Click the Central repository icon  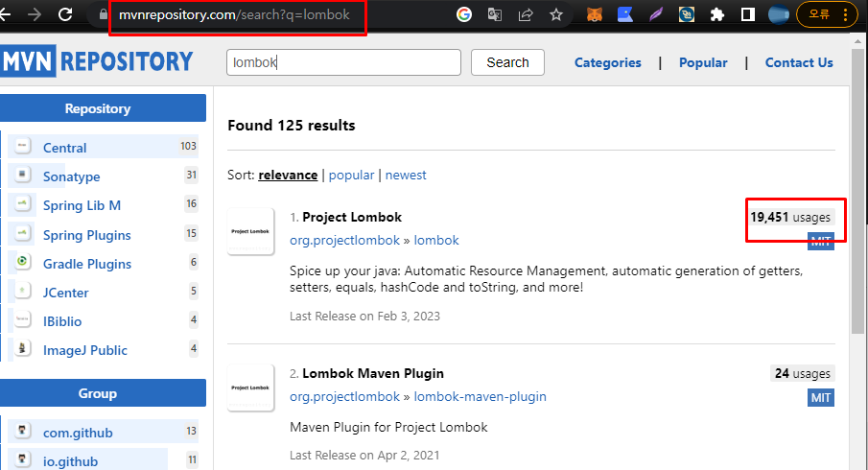point(22,146)
